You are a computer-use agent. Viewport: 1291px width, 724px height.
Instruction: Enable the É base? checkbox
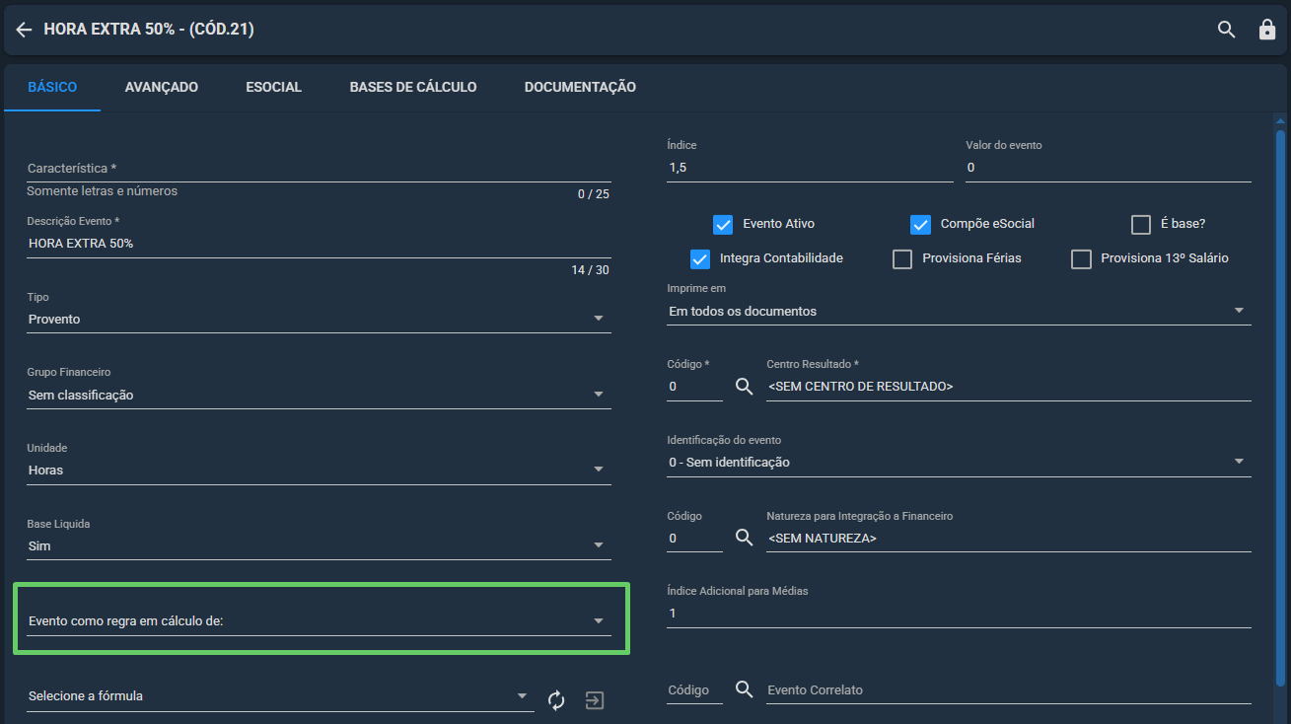[x=1141, y=224]
